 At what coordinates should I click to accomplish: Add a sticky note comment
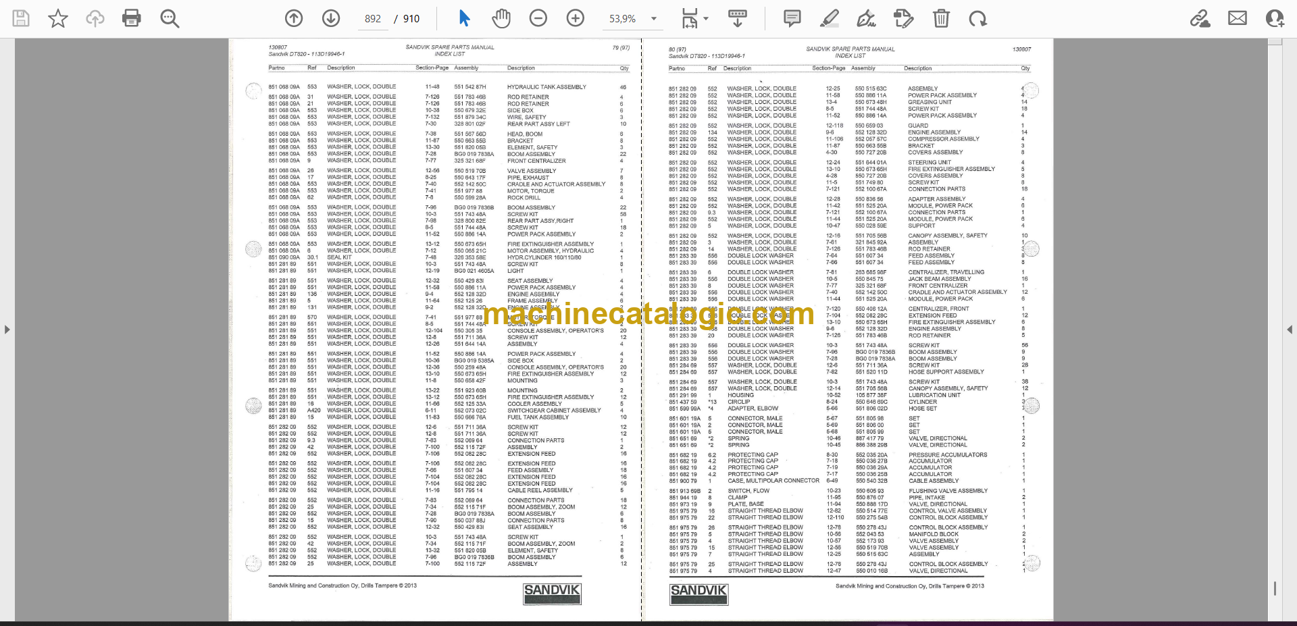pos(792,18)
